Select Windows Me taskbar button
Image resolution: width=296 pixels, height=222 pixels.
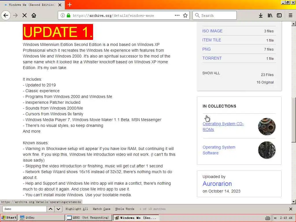coord(136,218)
